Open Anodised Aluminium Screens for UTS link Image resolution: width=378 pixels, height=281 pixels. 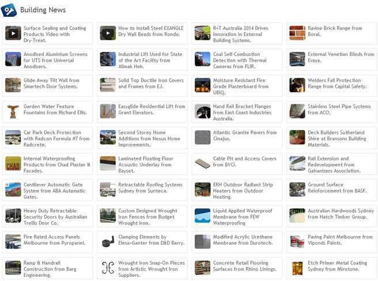click(55, 61)
